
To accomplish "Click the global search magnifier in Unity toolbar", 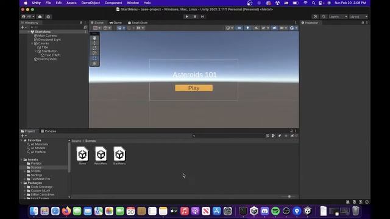I will coord(324,16).
